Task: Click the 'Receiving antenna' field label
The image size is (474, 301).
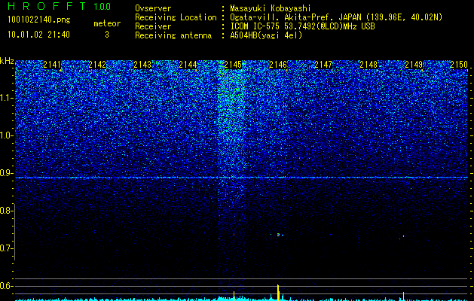Action: (173, 35)
